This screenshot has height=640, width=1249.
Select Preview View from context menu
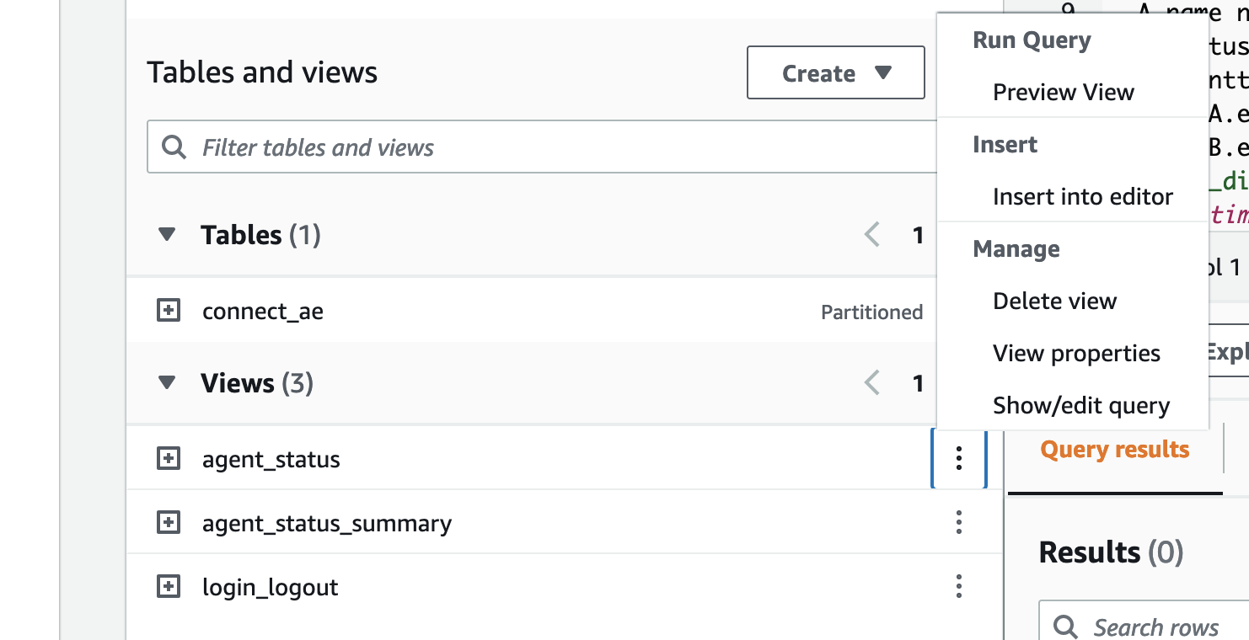click(x=1063, y=93)
